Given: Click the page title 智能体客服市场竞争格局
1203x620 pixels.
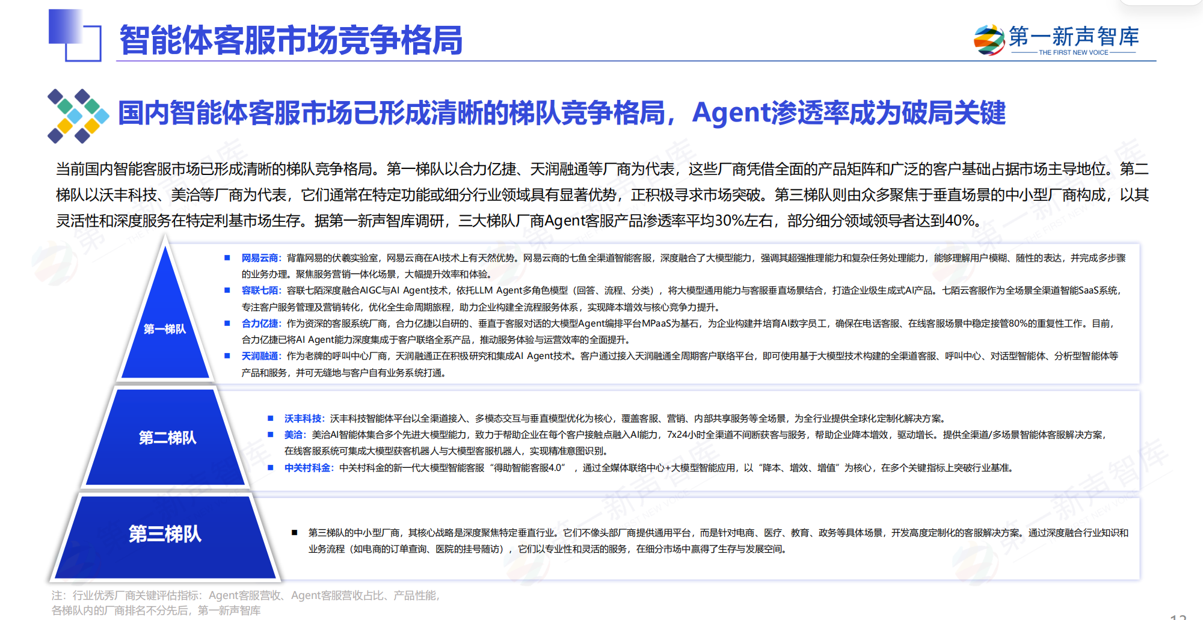Looking at the screenshot, I should pos(291,40).
